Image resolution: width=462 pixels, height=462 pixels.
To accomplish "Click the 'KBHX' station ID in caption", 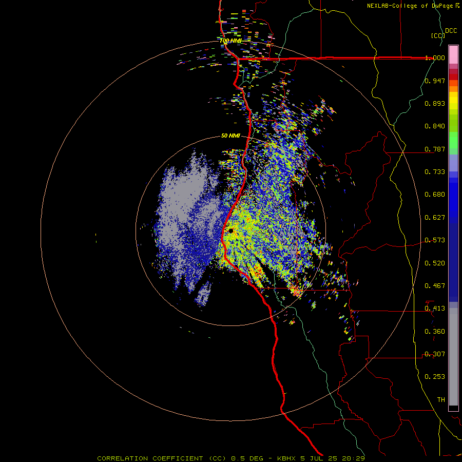I will point(287,458).
